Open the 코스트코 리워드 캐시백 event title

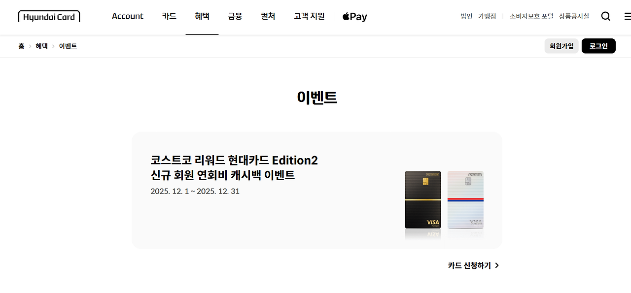coord(234,167)
